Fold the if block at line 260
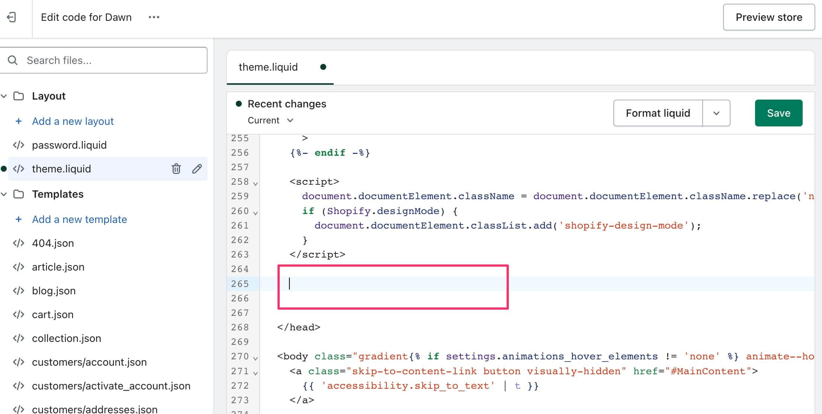The width and height of the screenshot is (822, 414). coord(256,213)
